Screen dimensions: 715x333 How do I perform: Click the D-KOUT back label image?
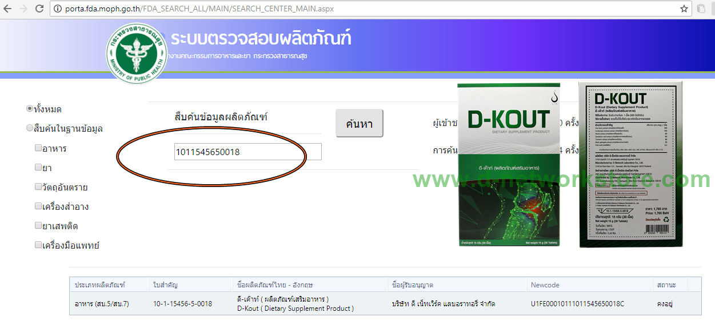[631, 164]
